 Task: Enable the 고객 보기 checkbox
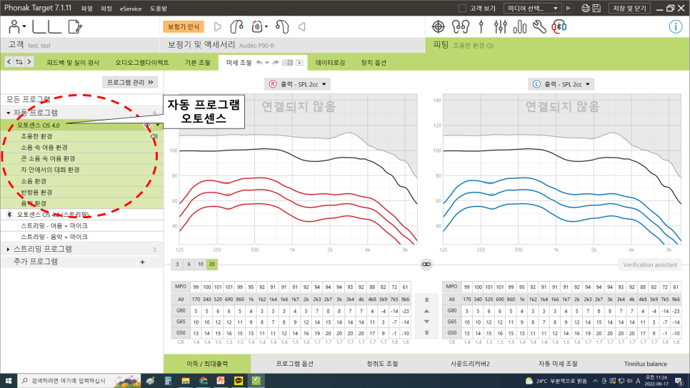(462, 8)
